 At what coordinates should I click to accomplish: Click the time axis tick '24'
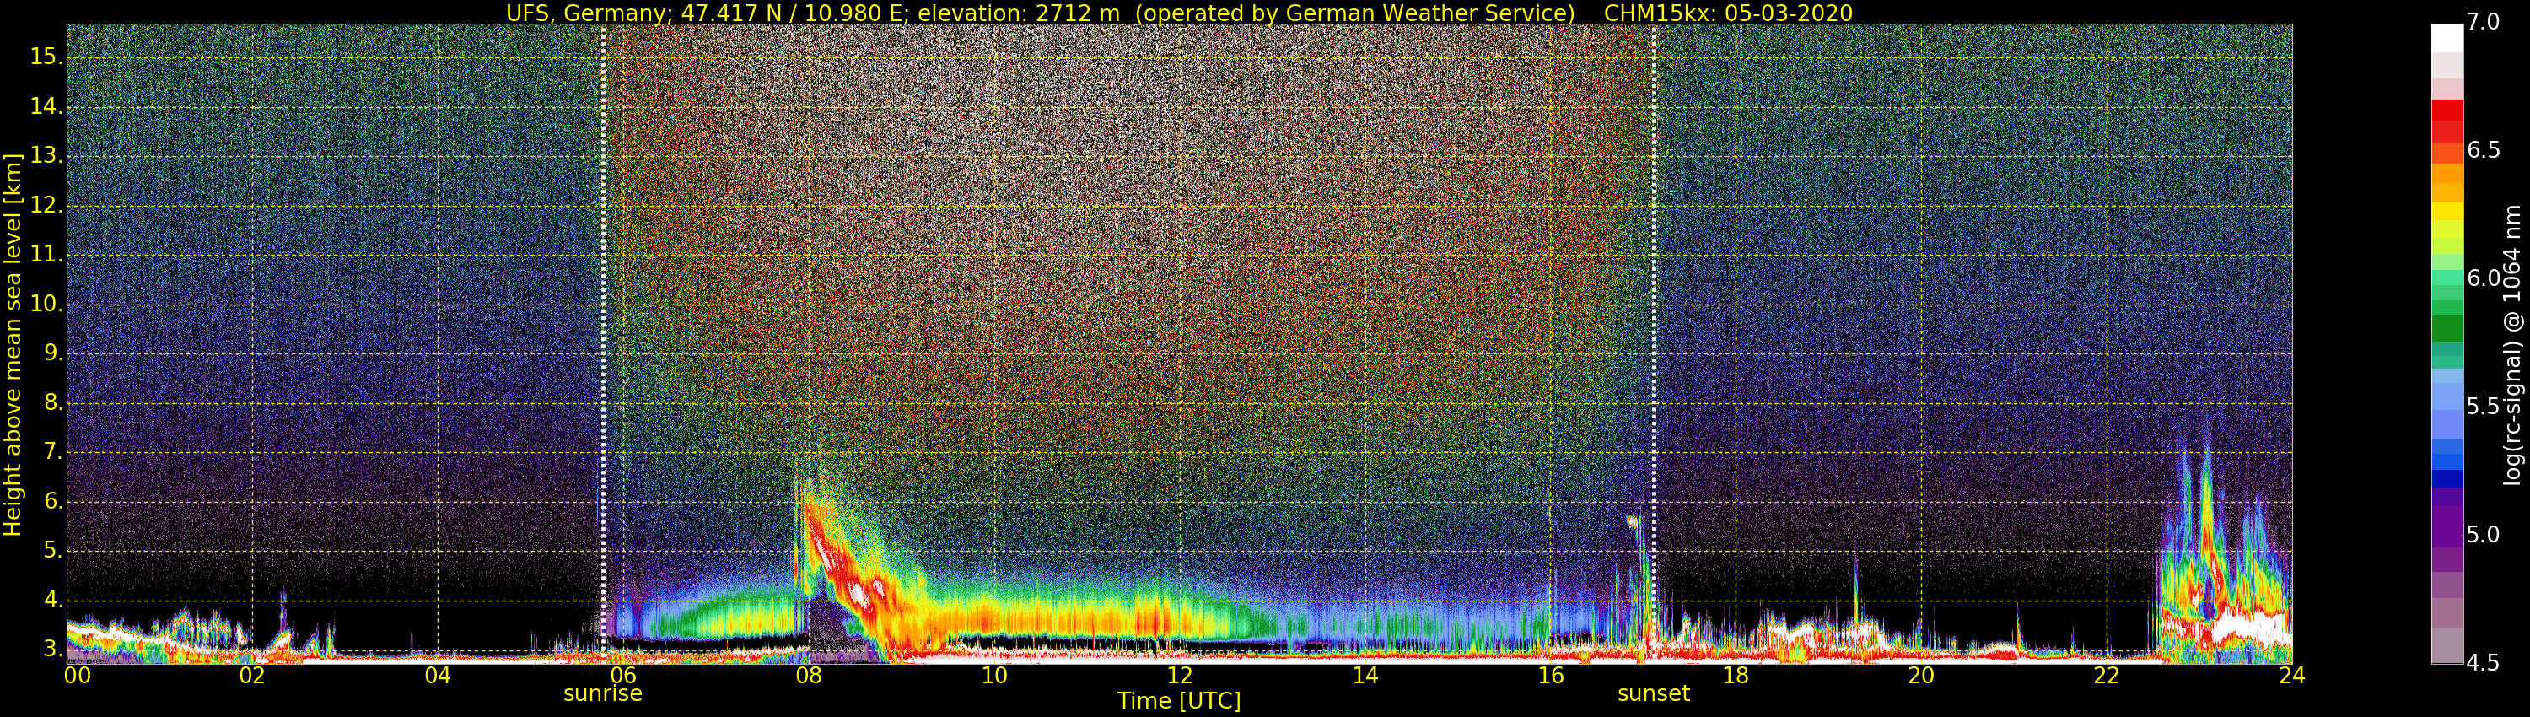point(2292,676)
